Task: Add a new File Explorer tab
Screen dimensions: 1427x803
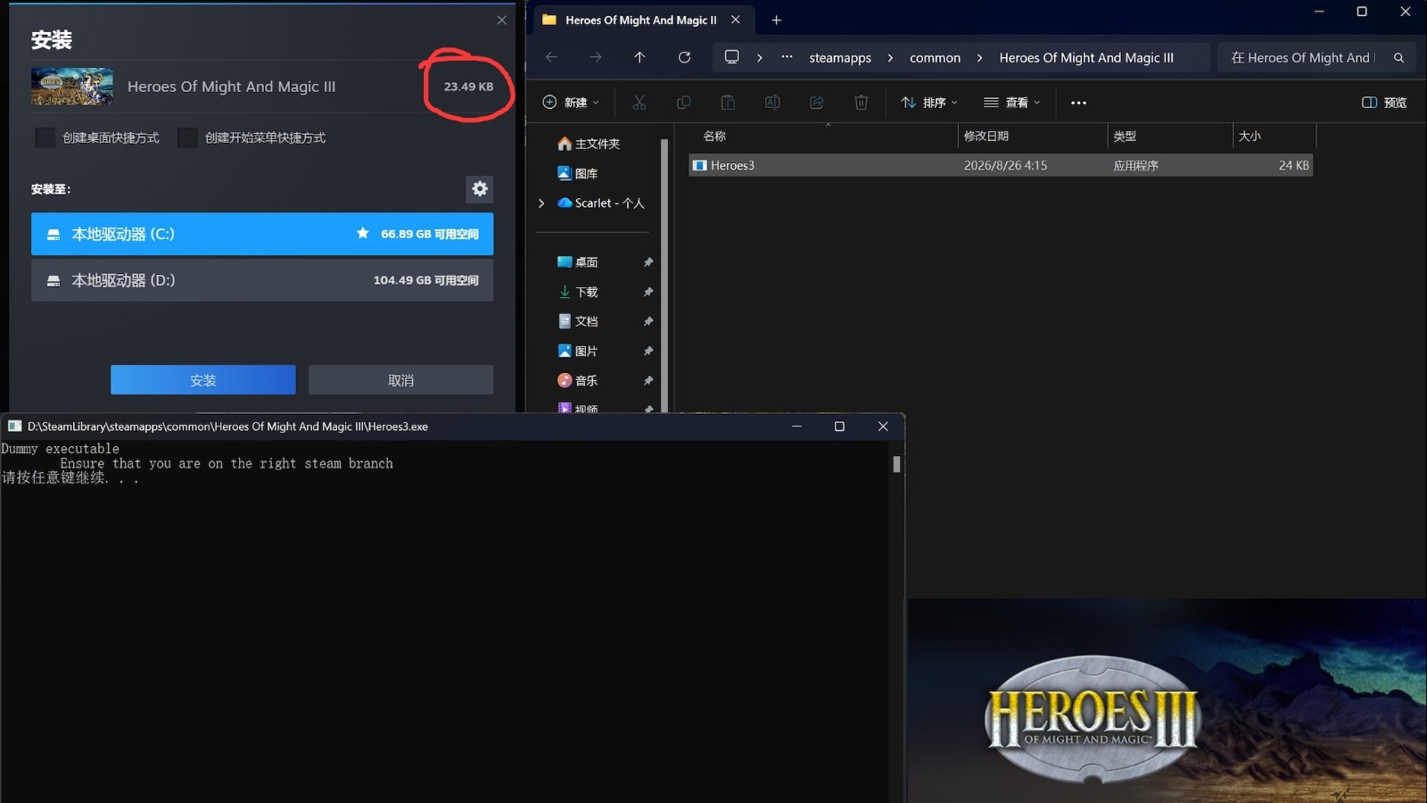Action: (x=776, y=20)
